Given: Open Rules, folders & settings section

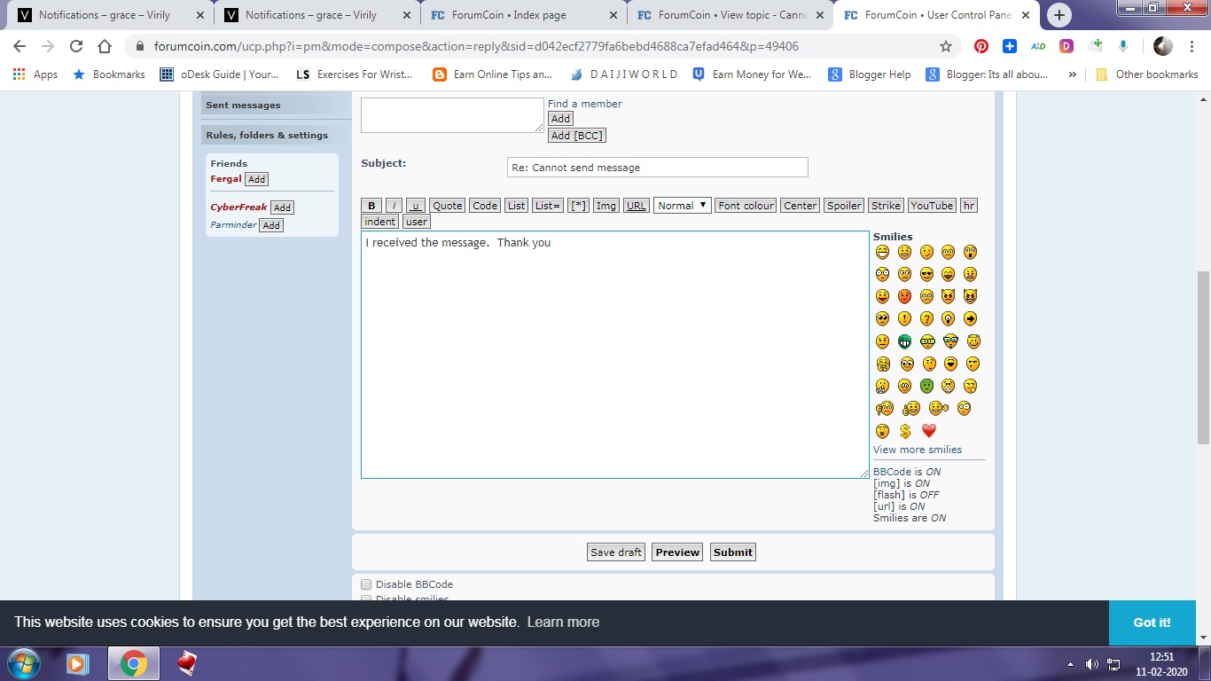Looking at the screenshot, I should 276,135.
